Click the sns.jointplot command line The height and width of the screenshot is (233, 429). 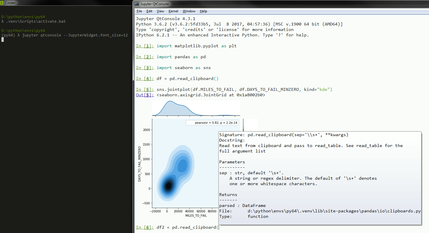pos(244,89)
